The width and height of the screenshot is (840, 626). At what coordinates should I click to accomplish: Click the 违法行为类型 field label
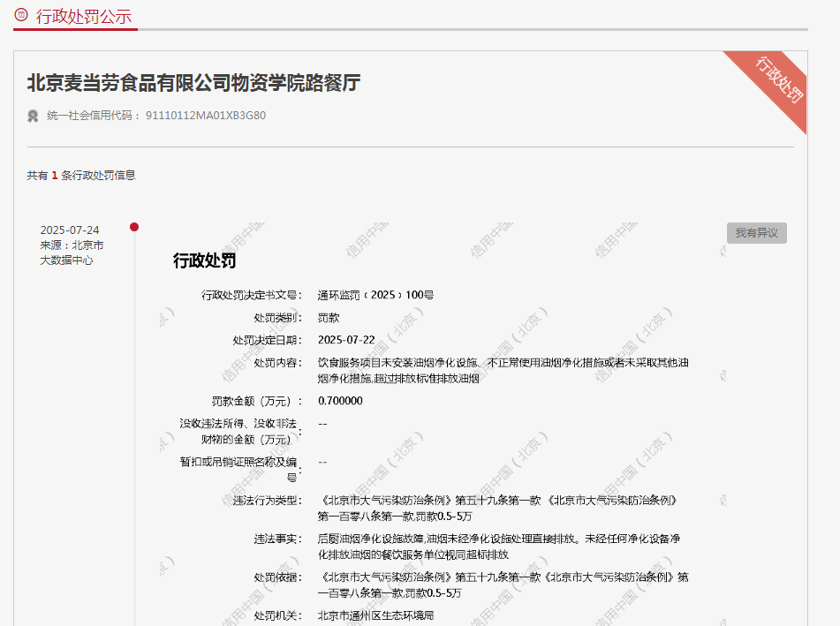tap(268, 501)
